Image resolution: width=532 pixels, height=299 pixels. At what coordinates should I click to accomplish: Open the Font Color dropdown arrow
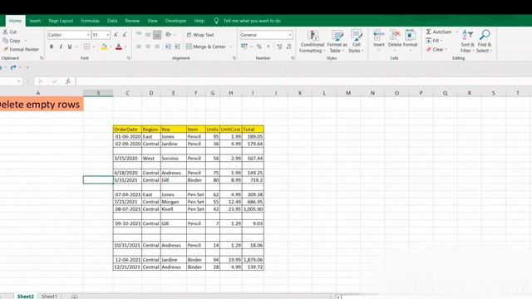coord(126,47)
